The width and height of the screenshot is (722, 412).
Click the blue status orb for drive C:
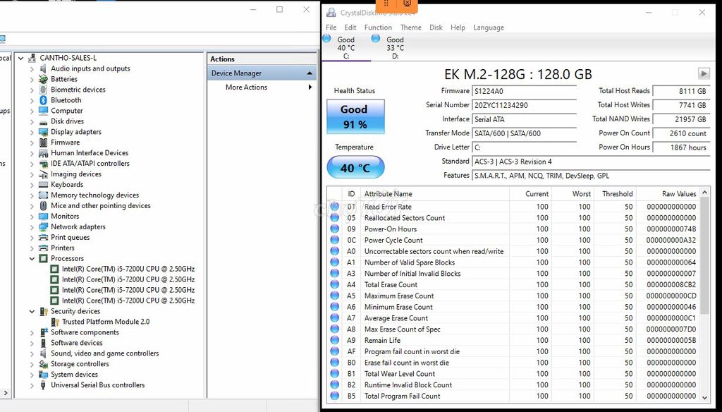tap(327, 39)
